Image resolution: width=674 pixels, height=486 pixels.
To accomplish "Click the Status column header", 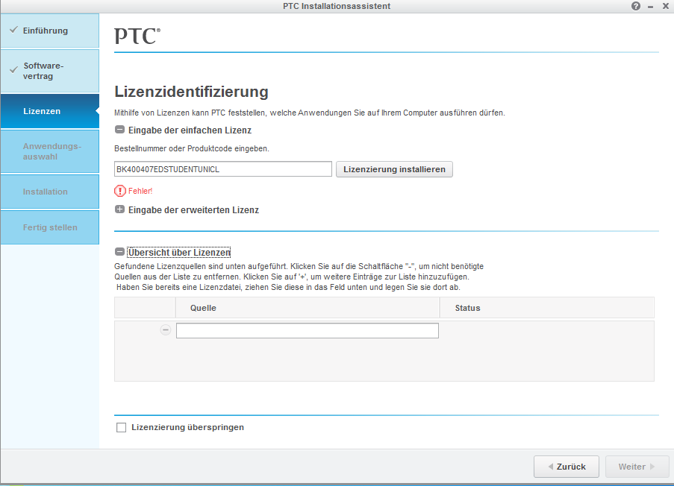I will click(547, 308).
